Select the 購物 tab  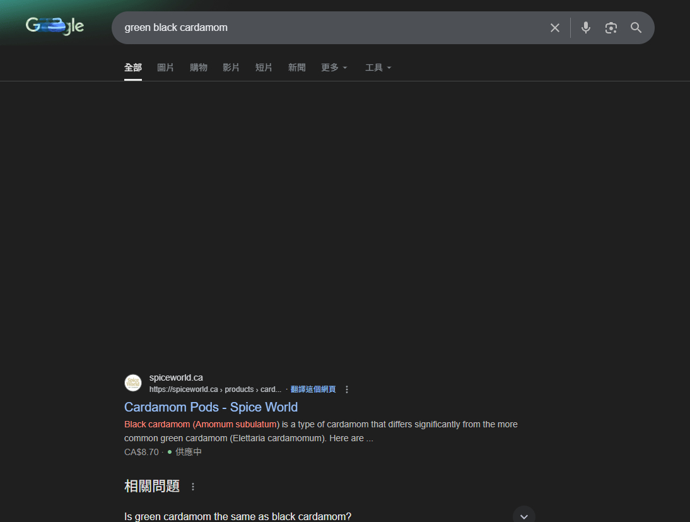coord(199,68)
